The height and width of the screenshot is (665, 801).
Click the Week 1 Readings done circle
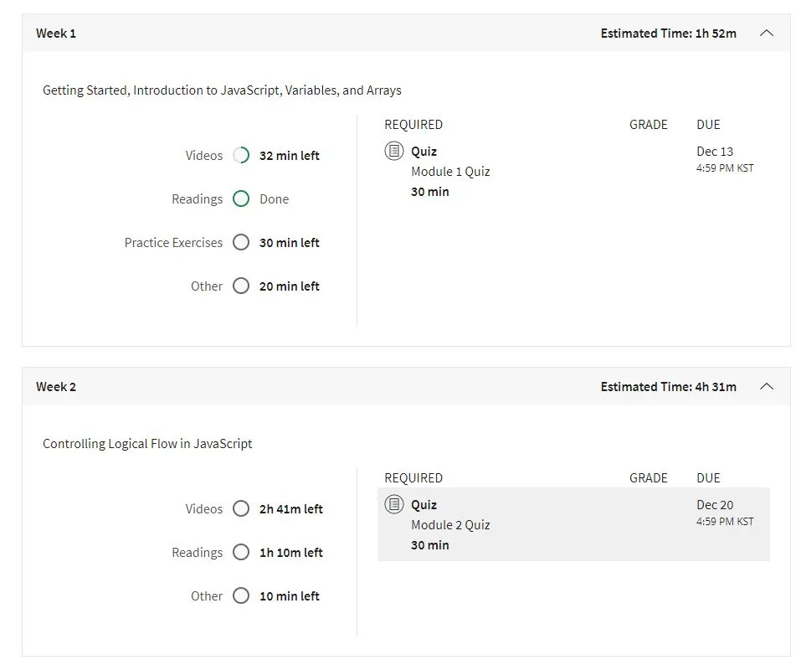point(241,199)
